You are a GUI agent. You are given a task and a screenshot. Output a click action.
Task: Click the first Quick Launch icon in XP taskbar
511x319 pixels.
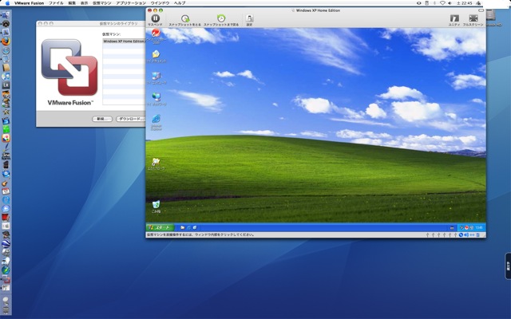(183, 227)
